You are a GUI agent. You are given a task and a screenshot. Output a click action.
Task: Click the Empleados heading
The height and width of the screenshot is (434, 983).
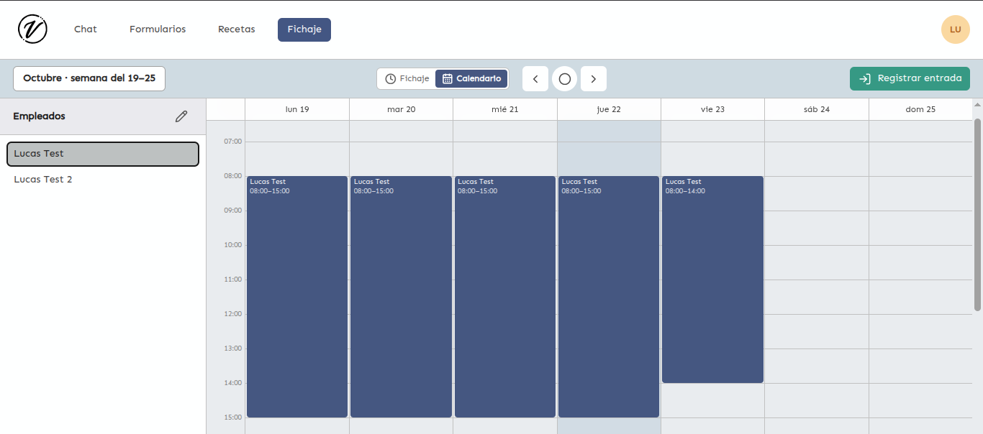(x=39, y=116)
